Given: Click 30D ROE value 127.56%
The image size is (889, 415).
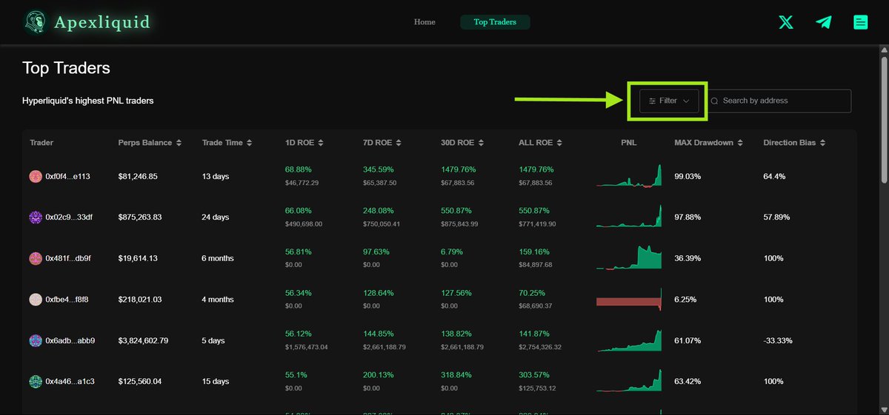Looking at the screenshot, I should [x=456, y=293].
